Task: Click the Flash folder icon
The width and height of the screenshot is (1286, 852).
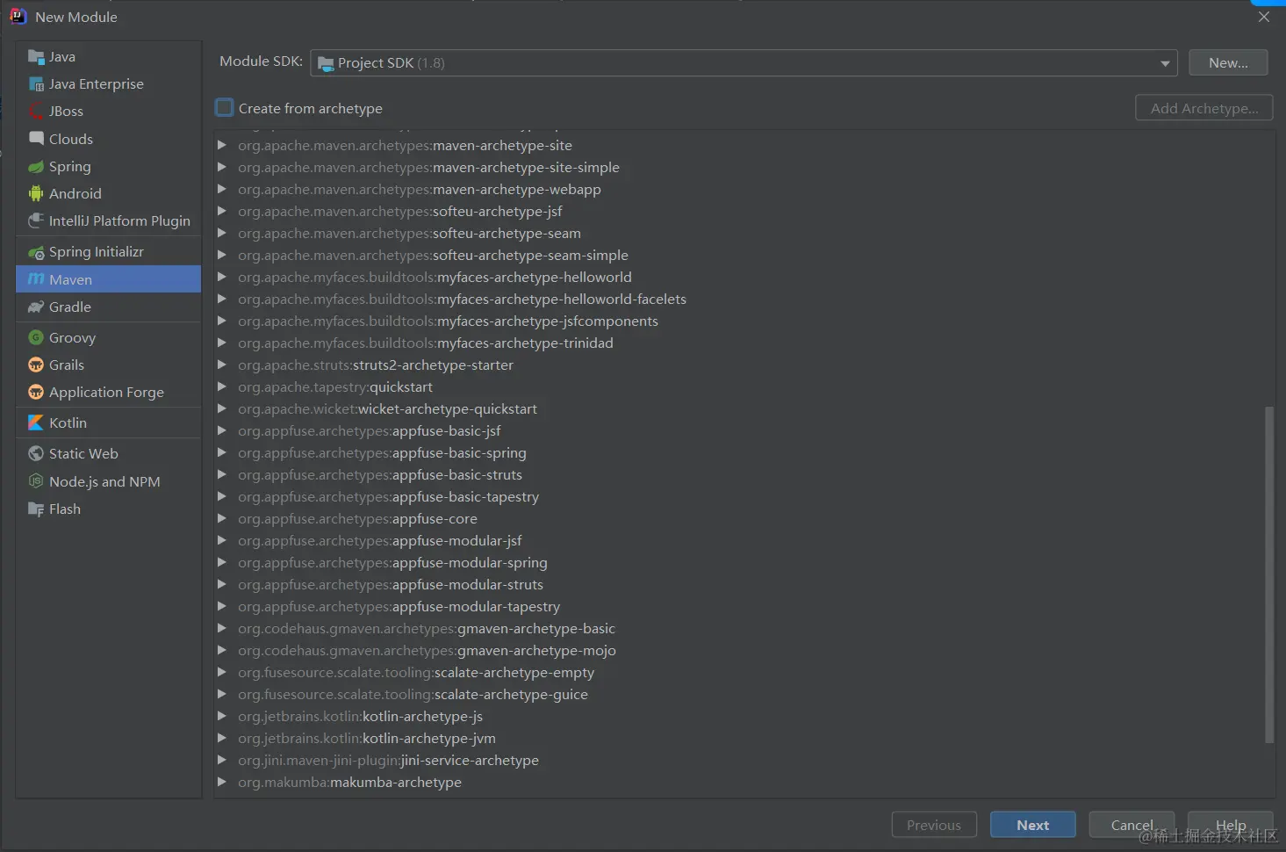Action: [x=36, y=509]
